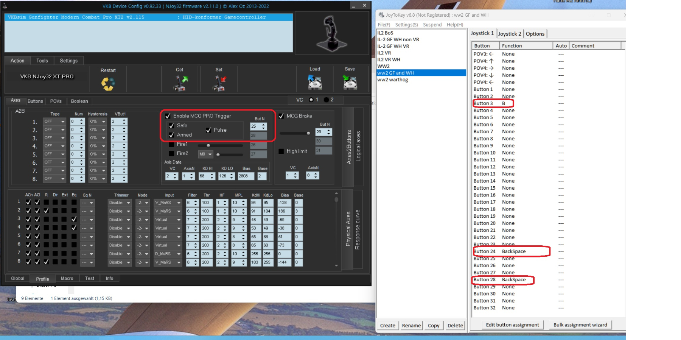Click the Response curve vertical tab

click(x=358, y=229)
